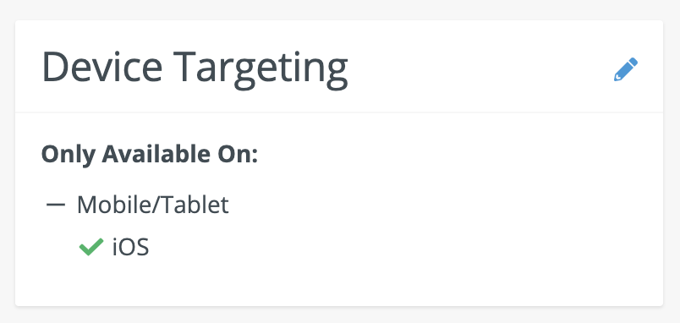Image resolution: width=680 pixels, height=323 pixels.
Task: Click the iOS label text
Action: point(130,248)
